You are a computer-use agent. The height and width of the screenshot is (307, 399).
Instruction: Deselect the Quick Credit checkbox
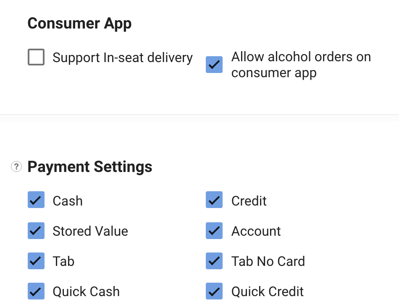coord(214,291)
